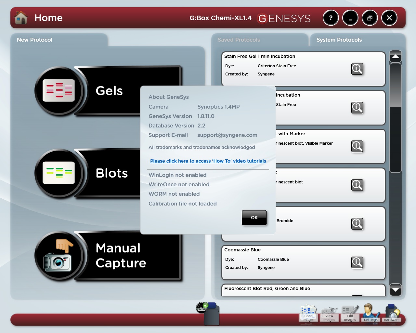Click 'WriteOnce not enabled' status text
Screen dimensions: 416x333
[x=179, y=184]
